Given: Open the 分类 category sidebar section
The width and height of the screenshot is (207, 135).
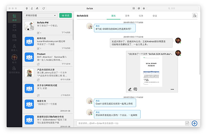Looking at the screenshot, I should pyautogui.click(x=14, y=28).
